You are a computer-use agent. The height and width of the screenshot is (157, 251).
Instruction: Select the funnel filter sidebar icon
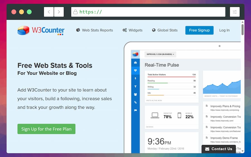coord(136,87)
